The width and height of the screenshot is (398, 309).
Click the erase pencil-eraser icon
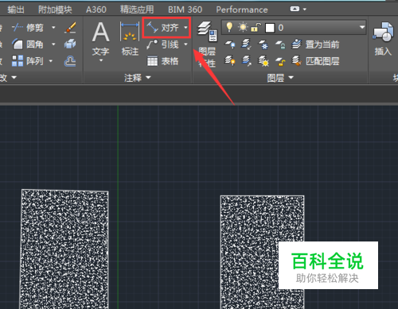pyautogui.click(x=70, y=28)
